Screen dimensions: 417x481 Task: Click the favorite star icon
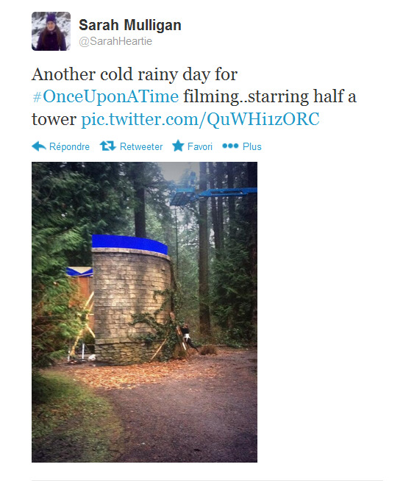pyautogui.click(x=178, y=146)
